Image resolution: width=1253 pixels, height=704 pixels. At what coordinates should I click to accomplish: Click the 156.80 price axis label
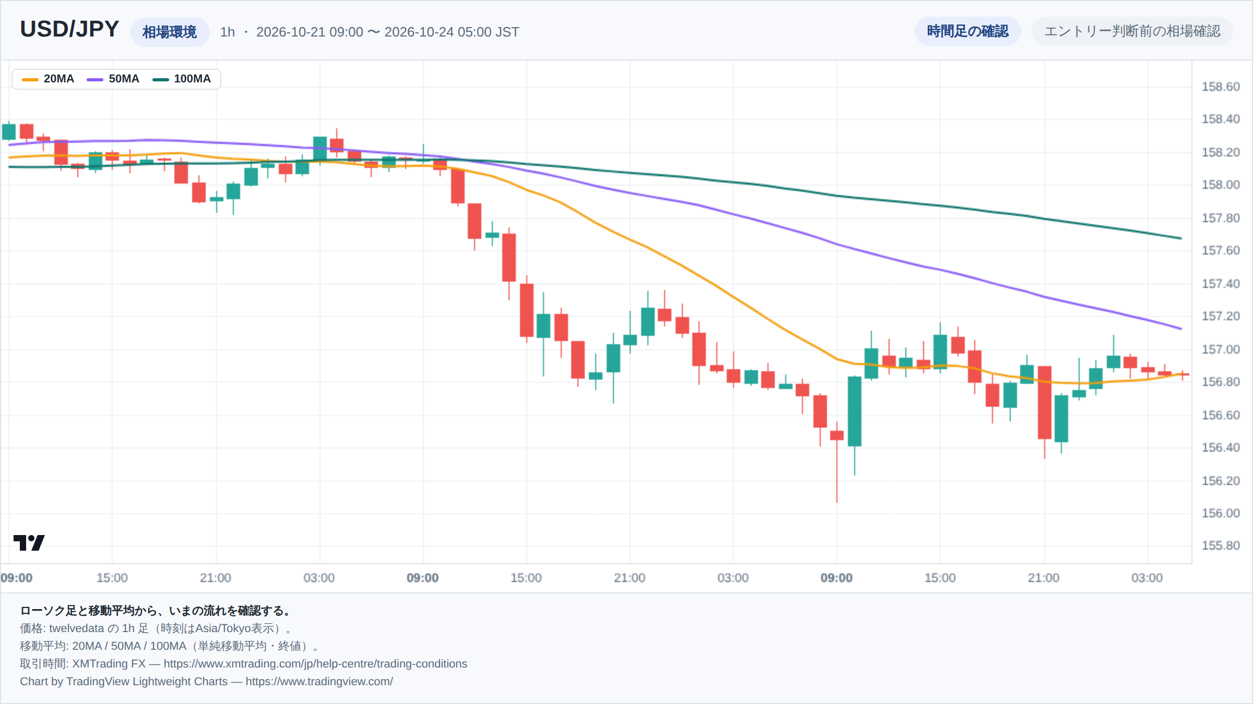[x=1221, y=382]
